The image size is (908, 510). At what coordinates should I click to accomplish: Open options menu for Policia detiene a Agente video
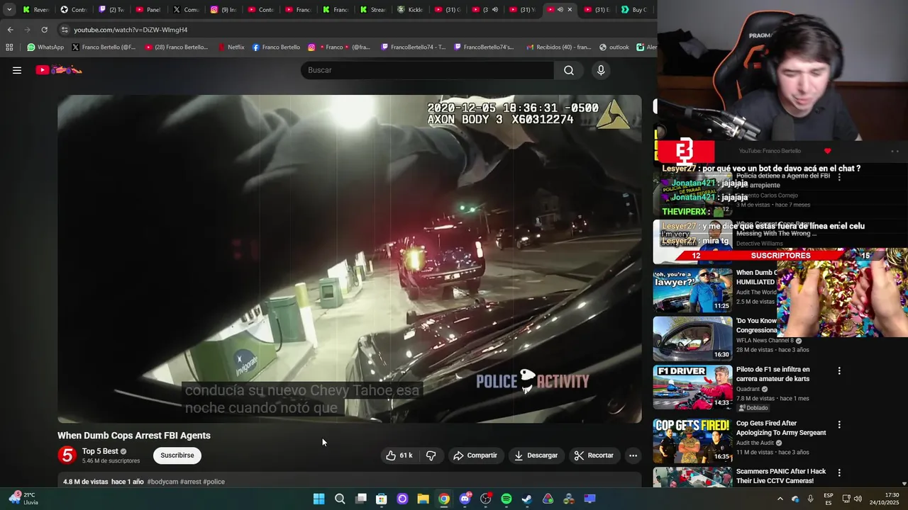[x=839, y=177]
